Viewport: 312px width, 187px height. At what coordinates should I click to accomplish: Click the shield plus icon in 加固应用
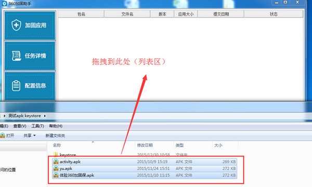point(16,25)
